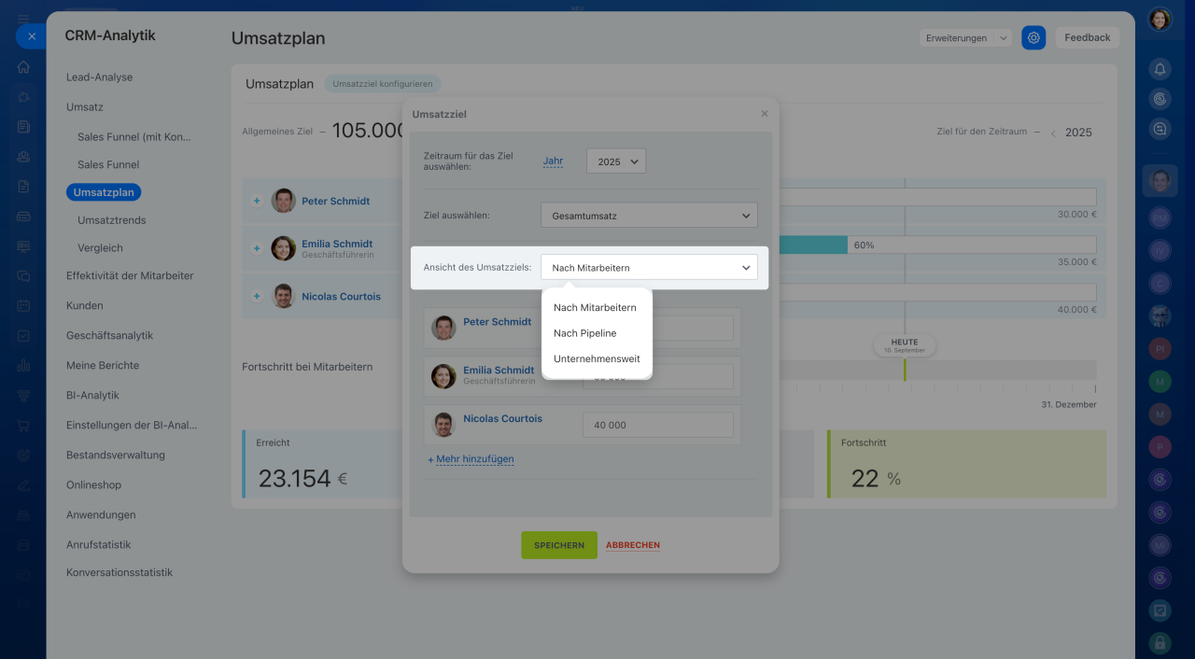Choose Nach Pipeline from the list
1195x659 pixels.
[x=584, y=333]
